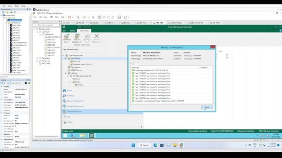This screenshot has height=158, width=282.
Task: Click the green status dot in Config toolbar
Action: click(30, 83)
